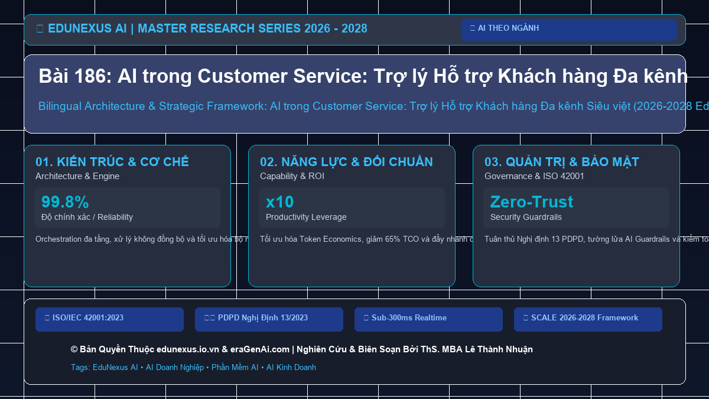Click the AI Kinh Doanh tag
Screen dimensions: 709x399
pos(291,368)
